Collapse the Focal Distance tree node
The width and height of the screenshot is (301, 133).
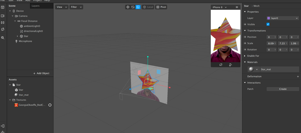[15, 21]
